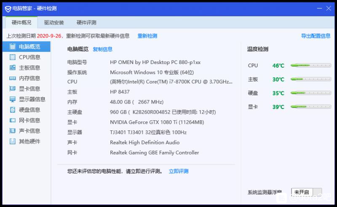This screenshot has width=337, height=207.
Task: Click the bold 电脑概览 heading beside 复制信息
Action: pos(78,49)
